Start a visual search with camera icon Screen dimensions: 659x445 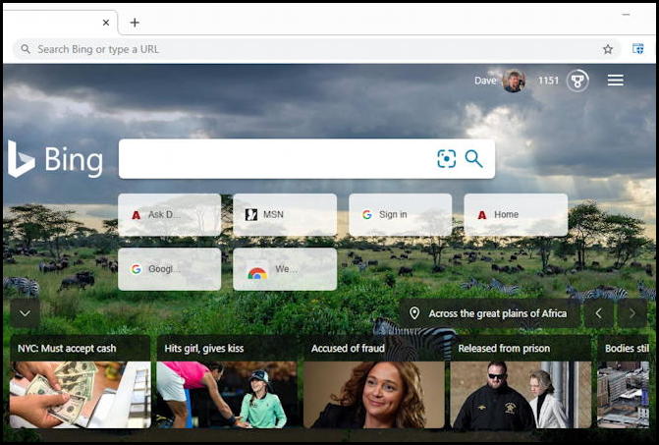point(446,159)
